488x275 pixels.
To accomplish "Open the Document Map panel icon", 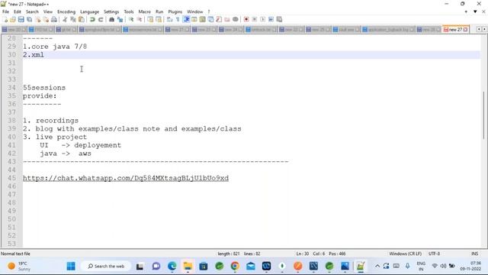I will click(203, 20).
